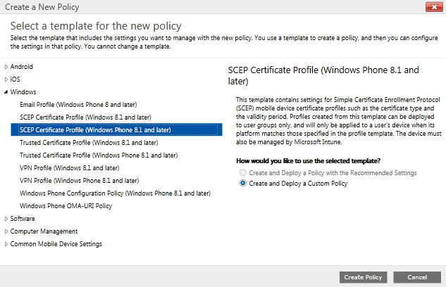Expand the Computer Management group
Viewport: 446px width, 287px height.
click(x=7, y=231)
